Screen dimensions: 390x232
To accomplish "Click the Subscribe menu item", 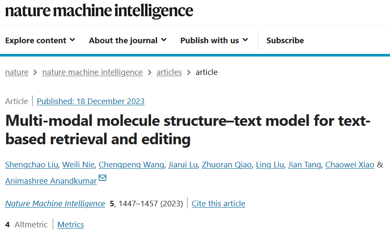I will point(285,40).
